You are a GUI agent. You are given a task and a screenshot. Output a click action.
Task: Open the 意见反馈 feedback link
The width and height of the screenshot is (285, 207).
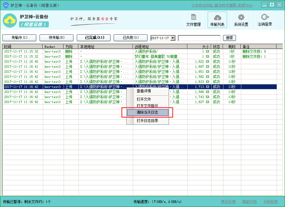pos(228,202)
